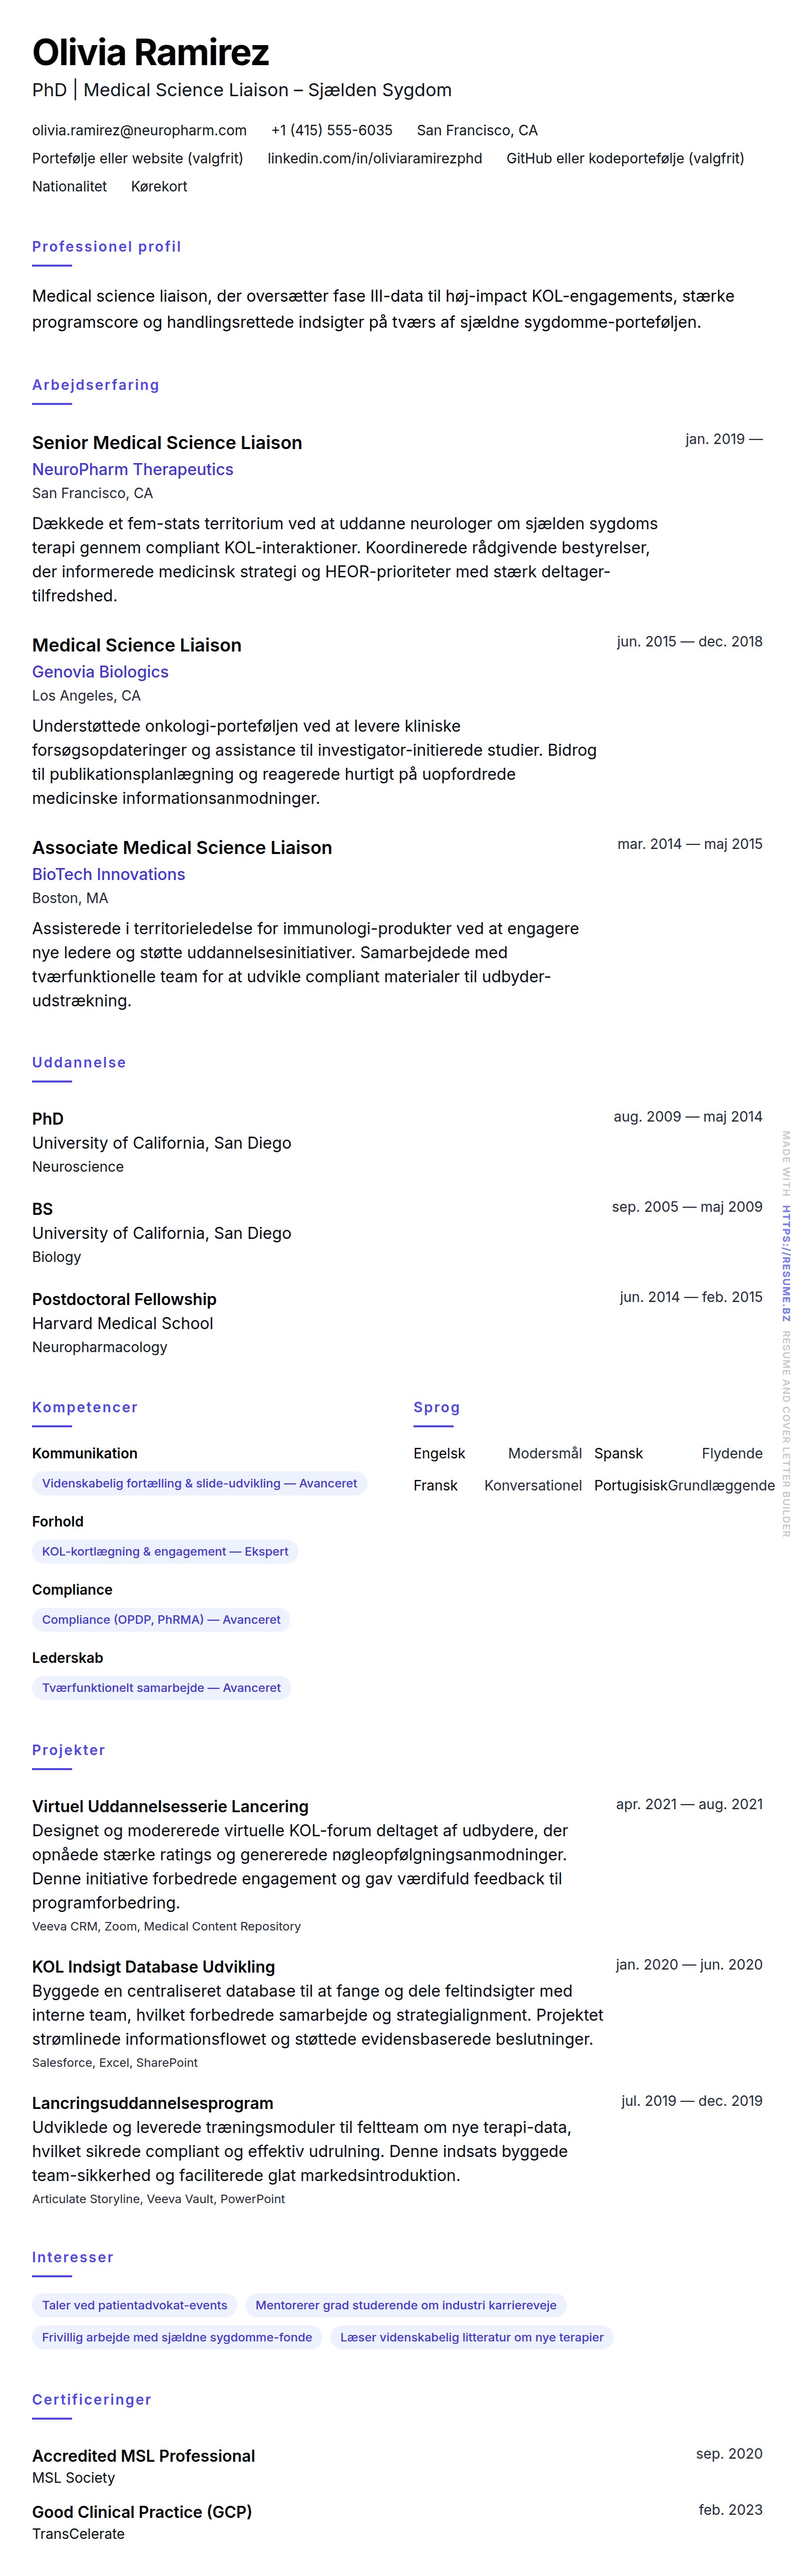Click the Taler ved patientadvokat-events interest tag
Viewport: 795px width, 2576px height.
135,2305
